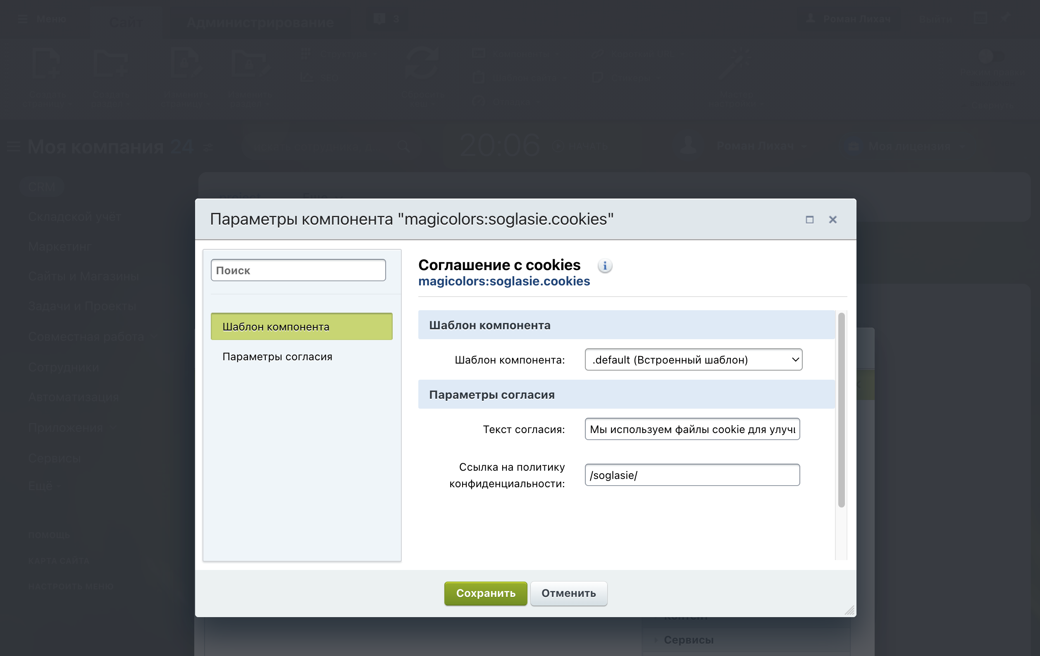Click the Создать страницу icon
This screenshot has width=1040, height=656.
click(x=46, y=64)
